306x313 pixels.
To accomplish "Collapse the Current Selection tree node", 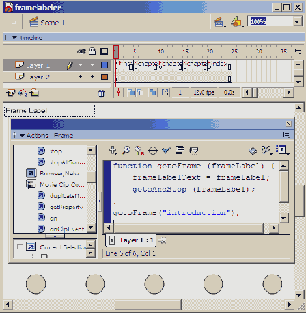I will tap(20, 247).
